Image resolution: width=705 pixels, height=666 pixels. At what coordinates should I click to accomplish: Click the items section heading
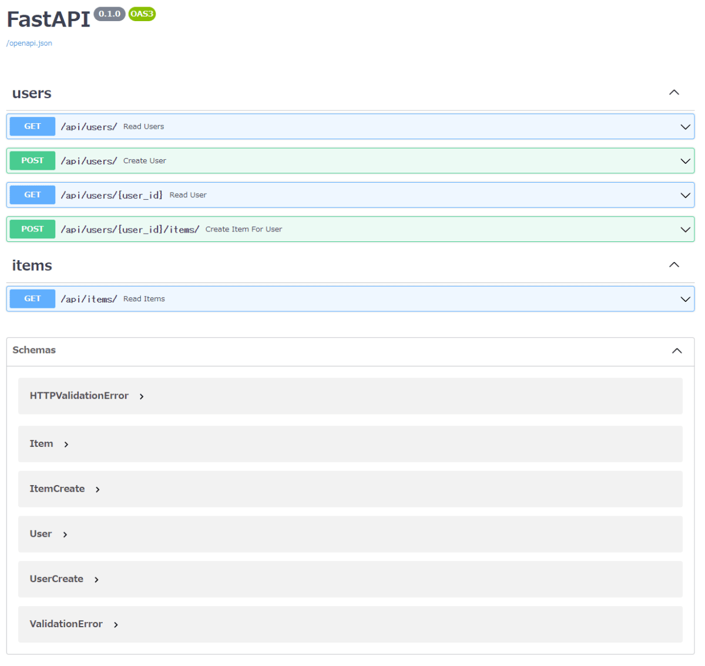32,265
